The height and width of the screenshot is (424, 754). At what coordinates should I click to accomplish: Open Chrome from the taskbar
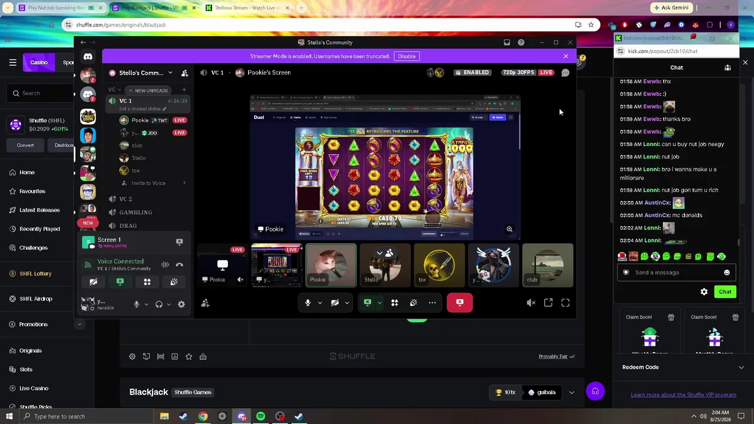tap(203, 416)
